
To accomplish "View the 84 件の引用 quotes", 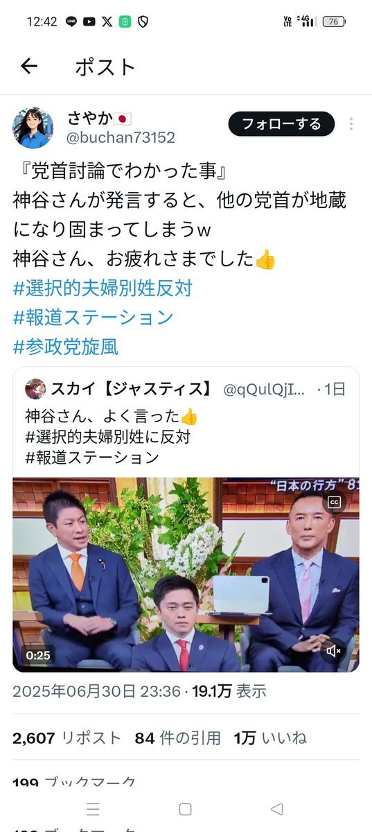I will [177, 738].
